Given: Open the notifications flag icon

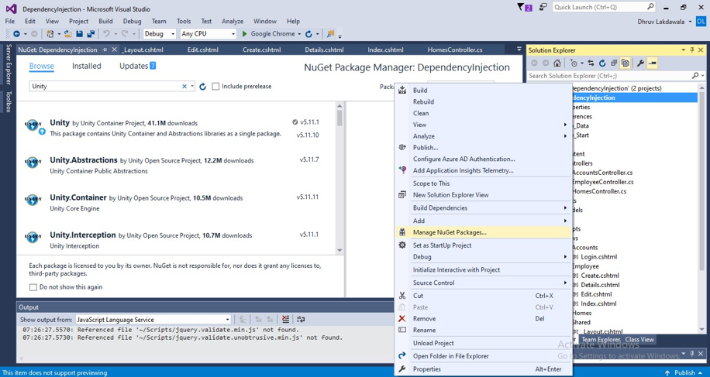Looking at the screenshot, I should coord(524,7).
